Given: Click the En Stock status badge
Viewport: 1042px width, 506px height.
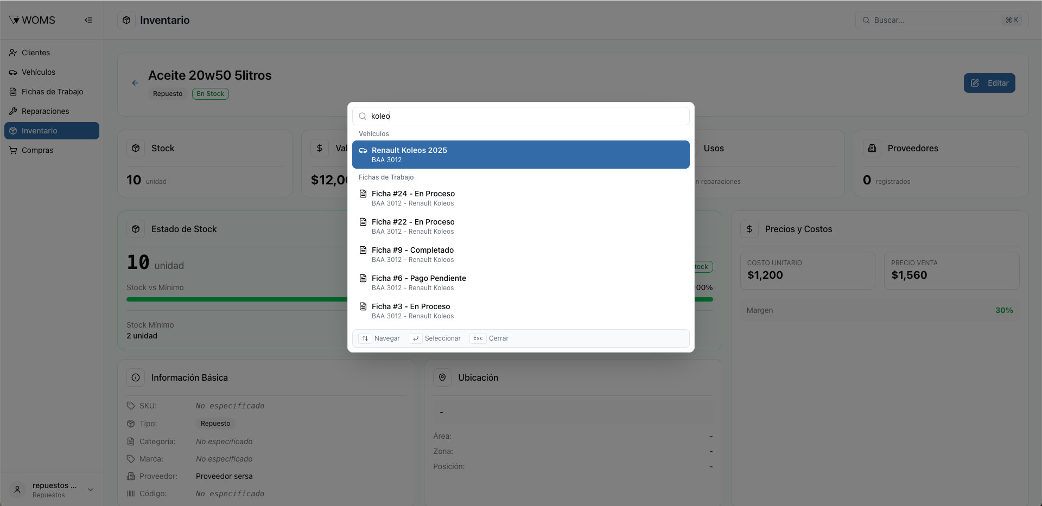Looking at the screenshot, I should coord(210,94).
